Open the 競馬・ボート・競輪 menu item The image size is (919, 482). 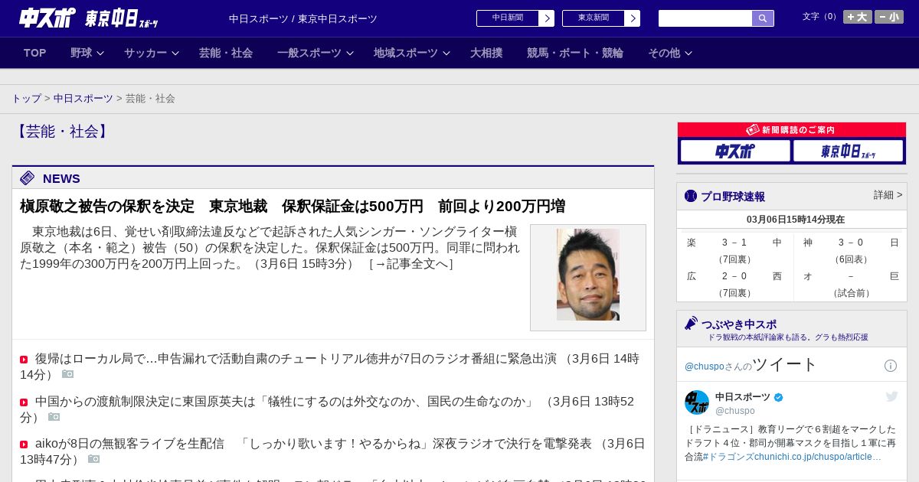[575, 53]
